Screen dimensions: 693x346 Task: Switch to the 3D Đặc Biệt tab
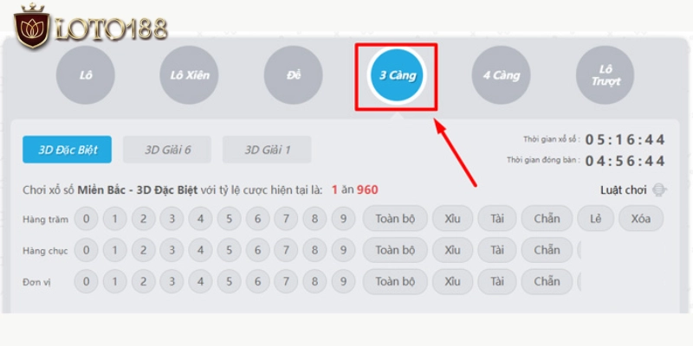point(67,150)
